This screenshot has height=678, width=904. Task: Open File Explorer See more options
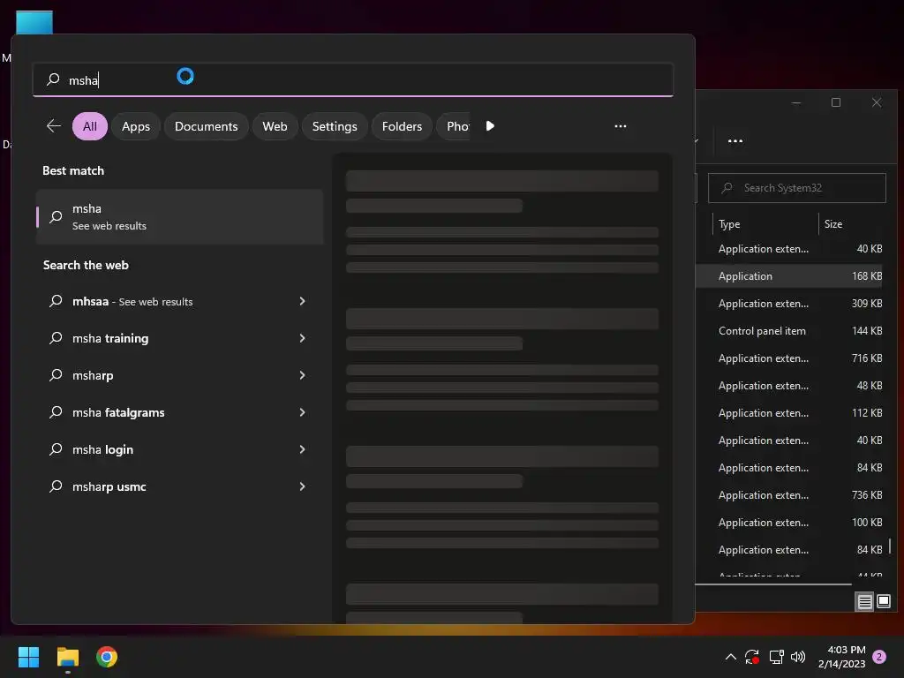coord(735,141)
